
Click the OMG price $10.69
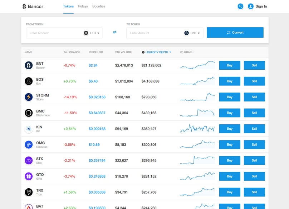(94, 145)
